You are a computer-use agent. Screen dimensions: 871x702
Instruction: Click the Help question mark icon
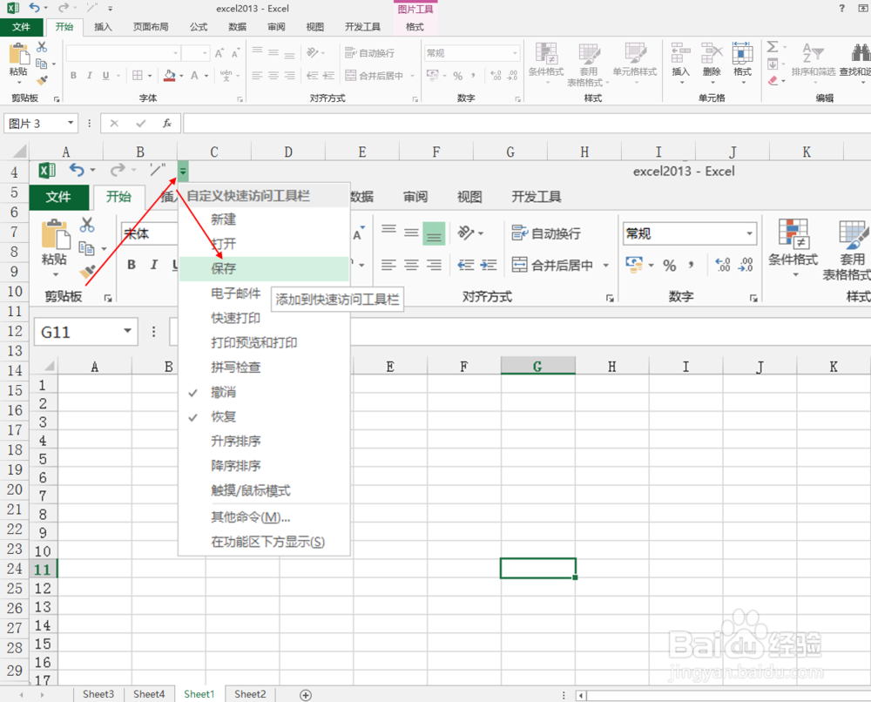tap(841, 8)
